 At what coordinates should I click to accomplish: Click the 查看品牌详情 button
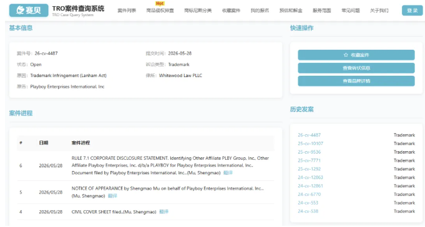tap(356, 81)
